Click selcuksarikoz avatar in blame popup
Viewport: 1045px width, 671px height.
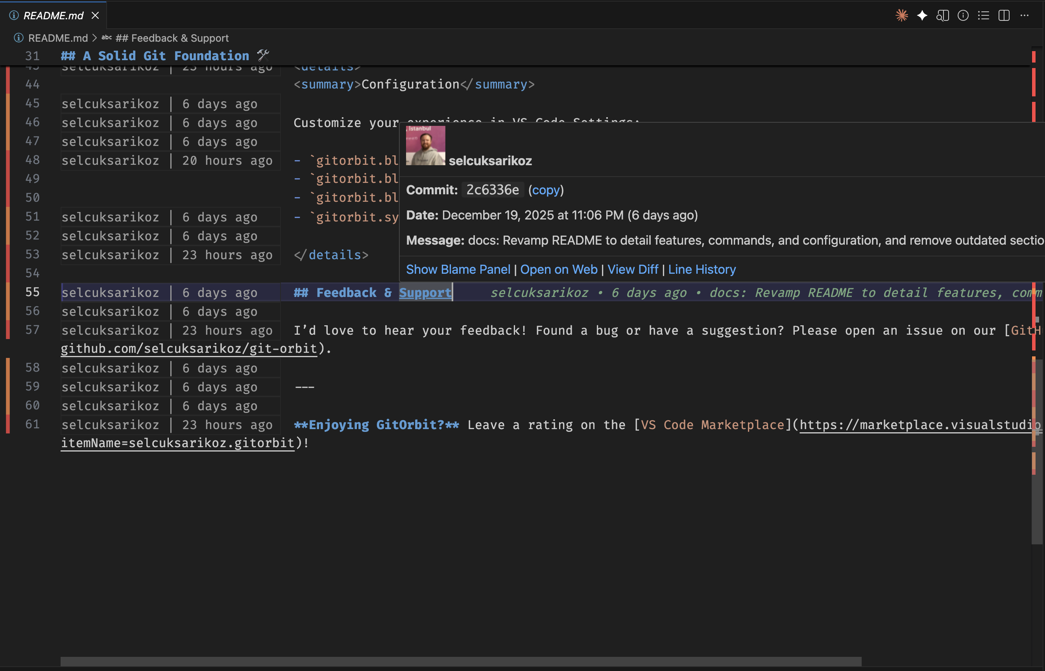coord(425,146)
